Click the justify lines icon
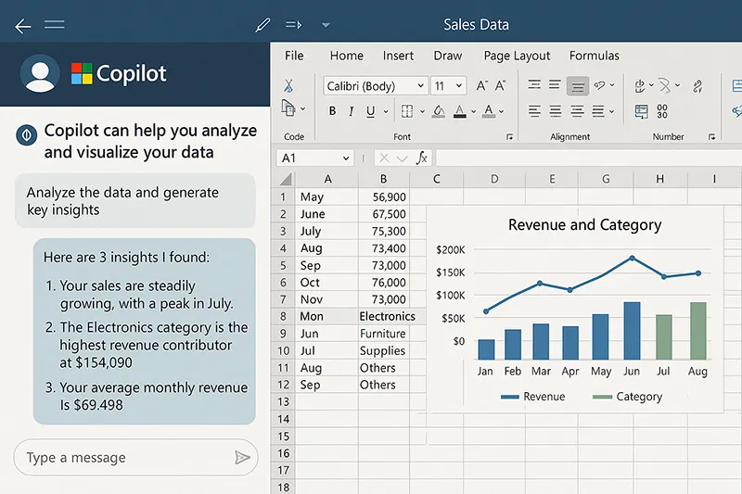 tap(598, 111)
